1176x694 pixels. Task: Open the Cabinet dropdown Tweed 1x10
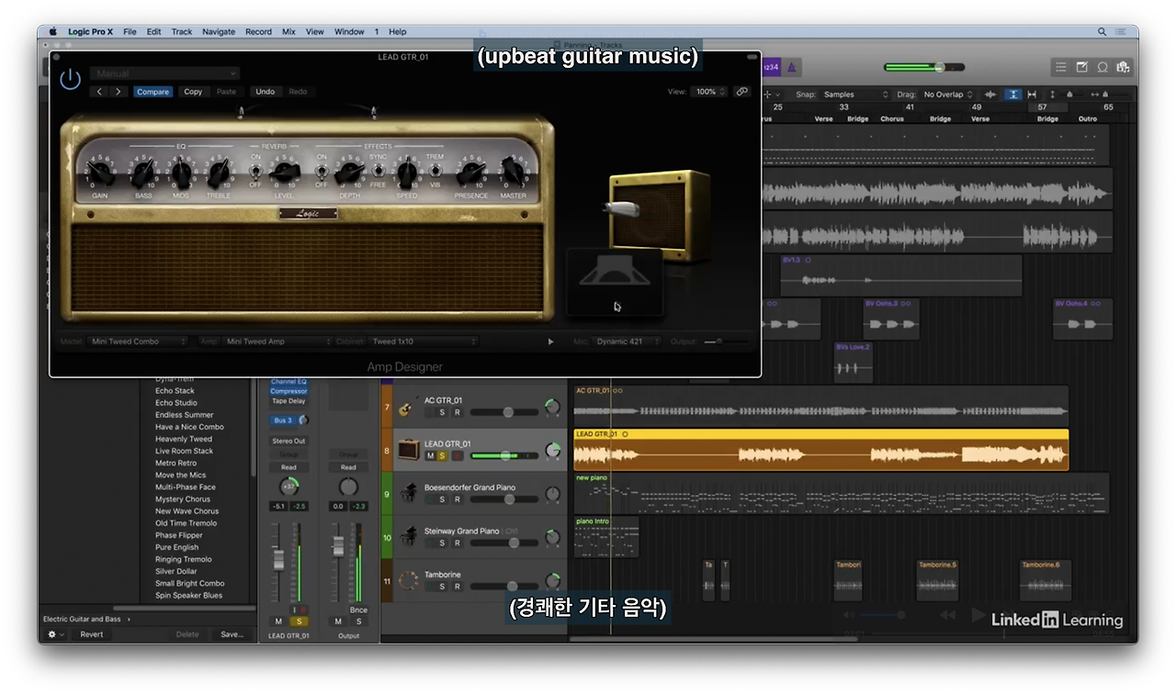(x=424, y=341)
